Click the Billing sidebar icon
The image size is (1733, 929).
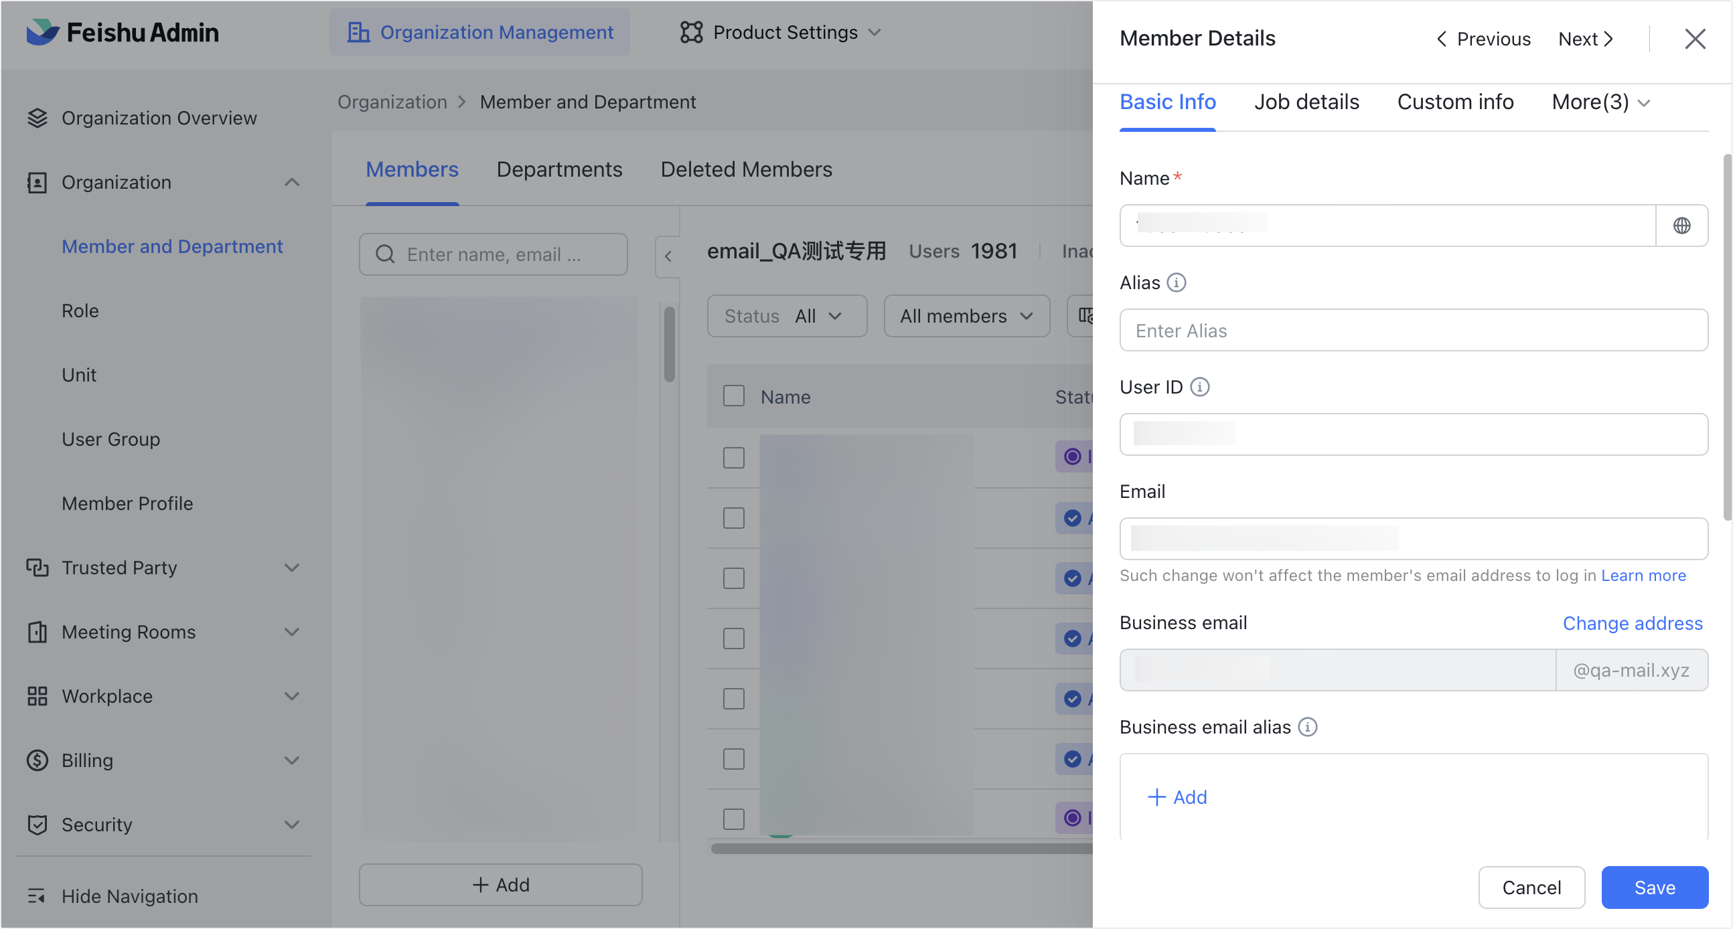pyautogui.click(x=37, y=760)
